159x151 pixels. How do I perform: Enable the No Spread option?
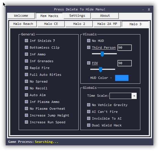click(27, 81)
